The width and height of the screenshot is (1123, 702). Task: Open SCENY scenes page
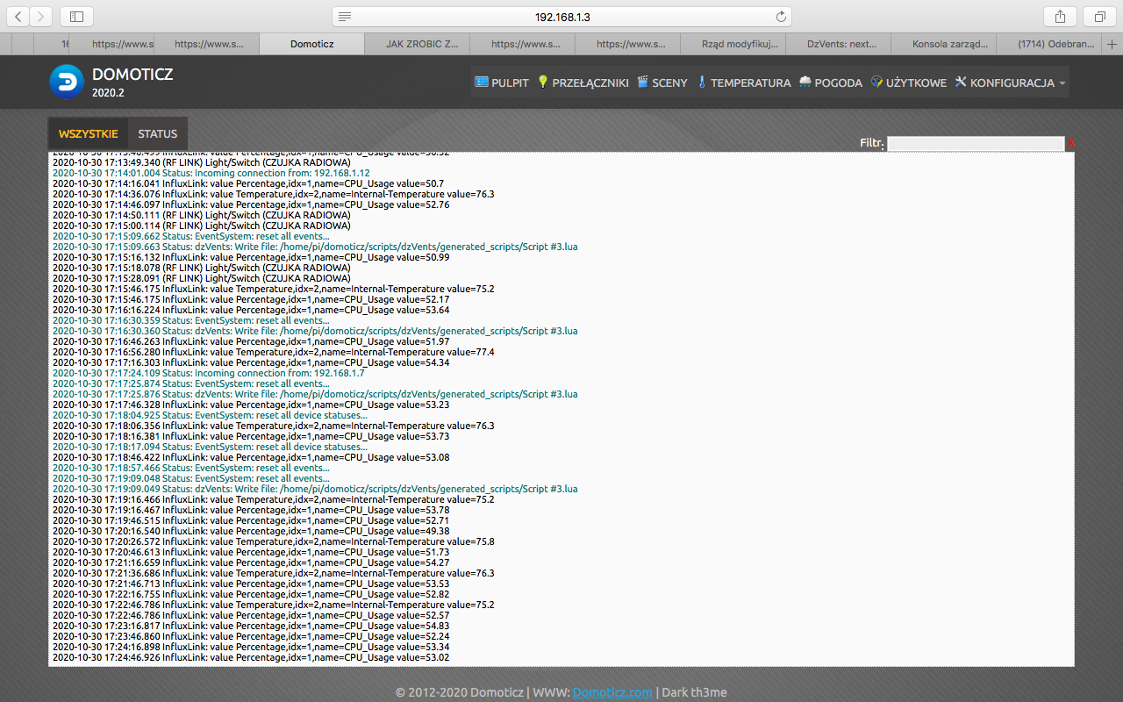coord(662,82)
